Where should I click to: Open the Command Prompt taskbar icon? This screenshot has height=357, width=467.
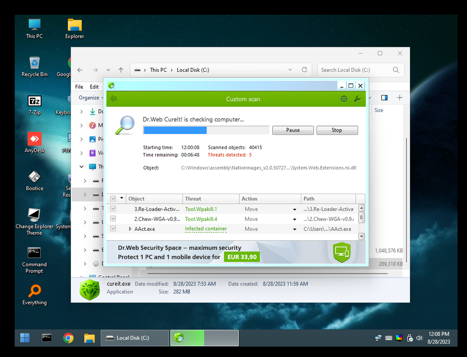pos(47,338)
